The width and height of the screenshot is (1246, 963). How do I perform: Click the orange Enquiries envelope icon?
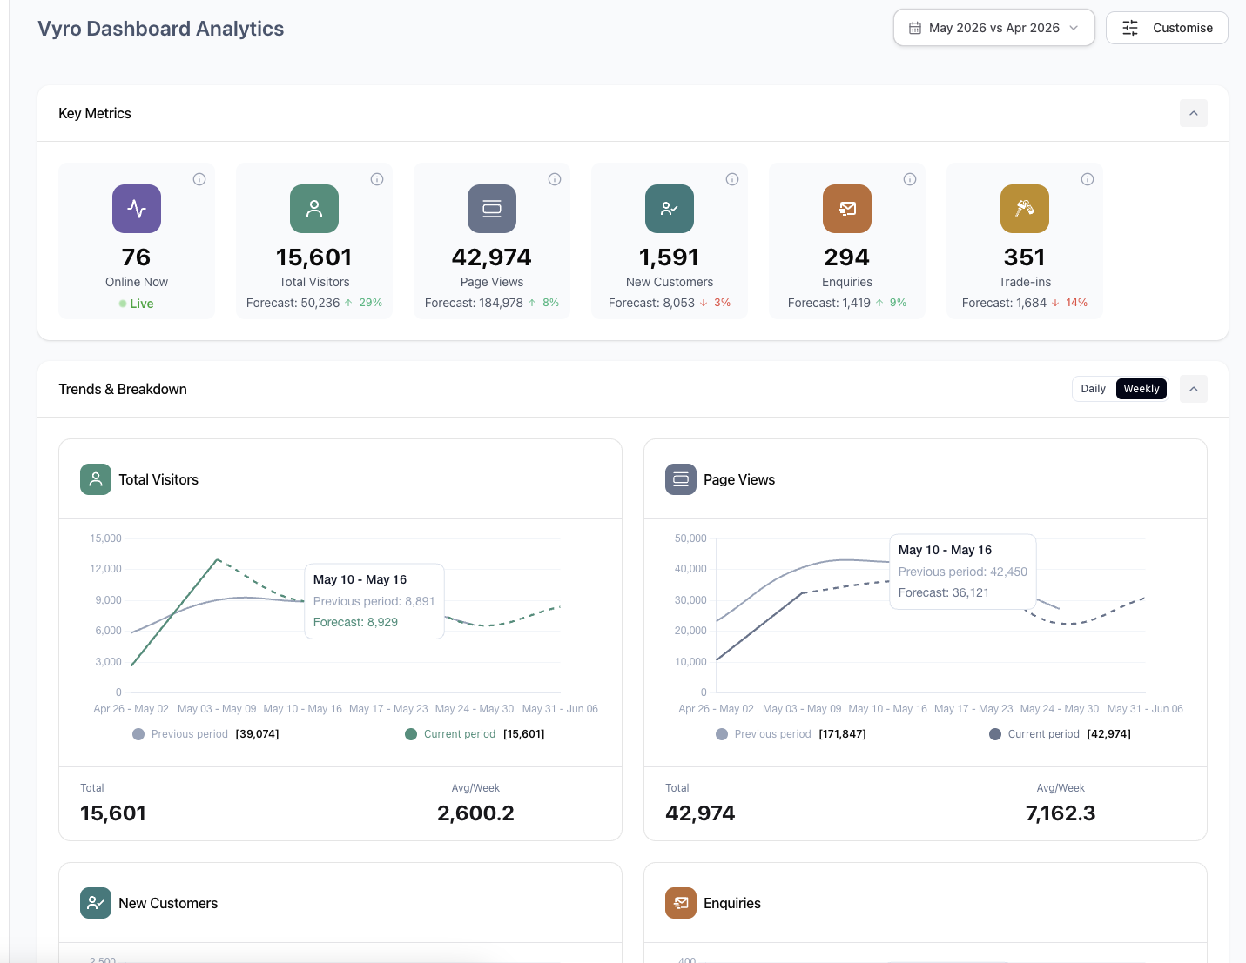pyautogui.click(x=847, y=209)
